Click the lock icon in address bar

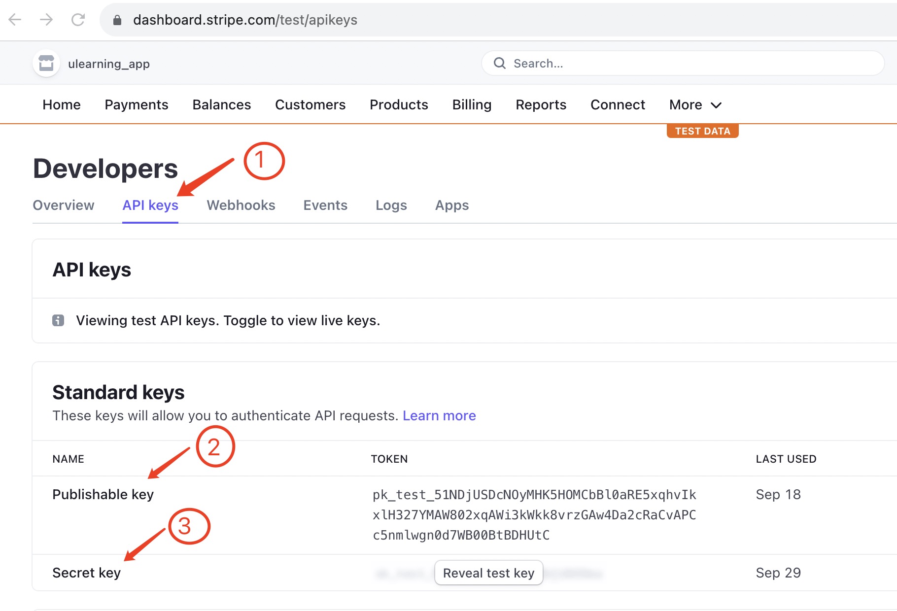117,20
